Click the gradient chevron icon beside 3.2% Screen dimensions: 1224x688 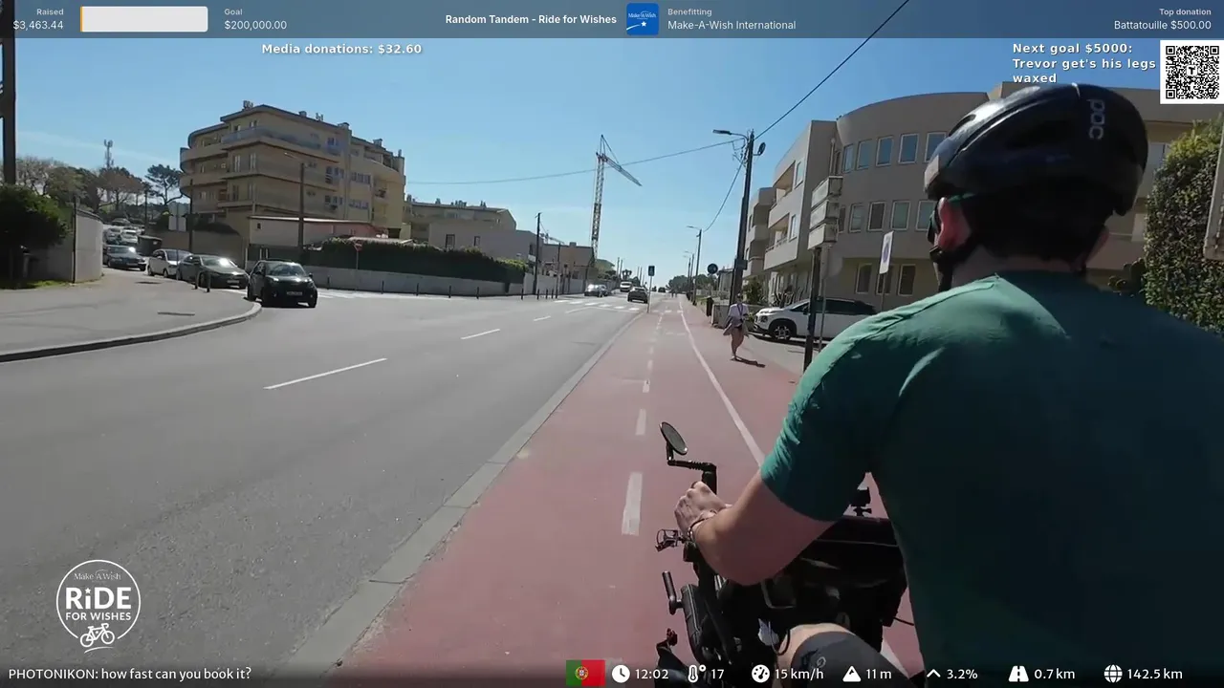click(x=933, y=674)
